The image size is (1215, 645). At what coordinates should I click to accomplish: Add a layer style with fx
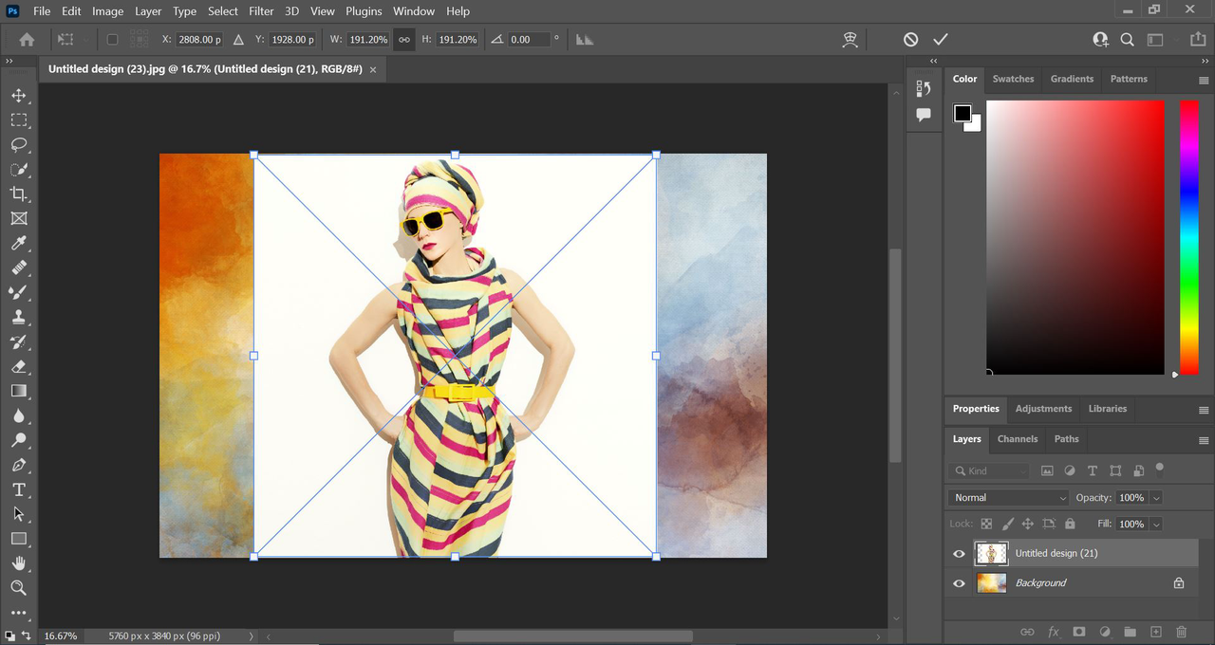[1054, 632]
